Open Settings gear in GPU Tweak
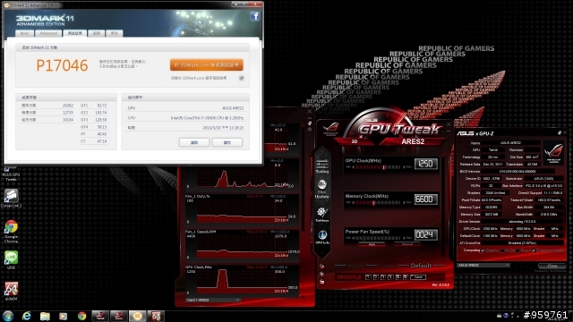The image size is (573, 322). [322, 214]
